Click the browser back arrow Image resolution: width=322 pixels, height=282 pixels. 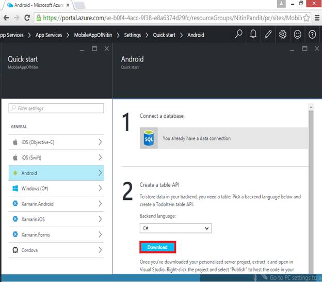6,18
